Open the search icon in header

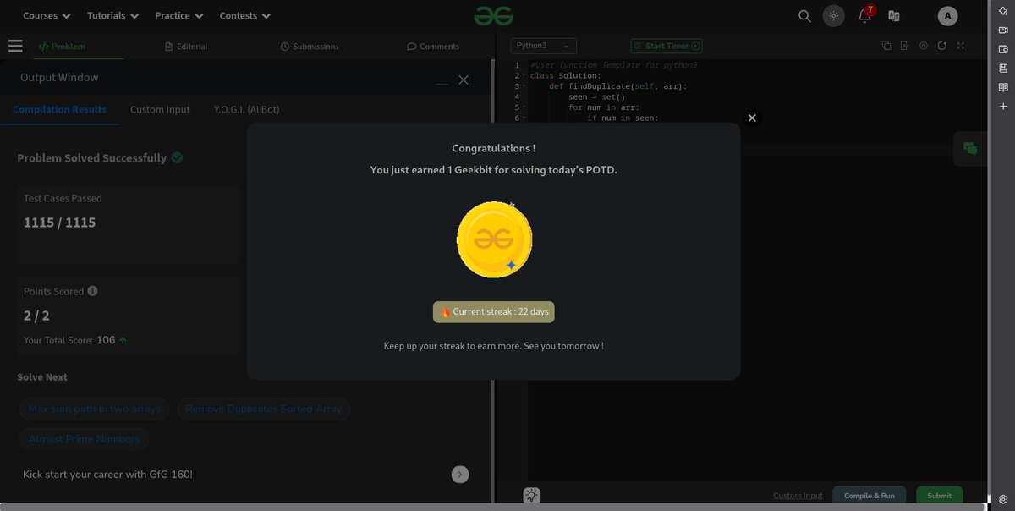pyautogui.click(x=804, y=16)
